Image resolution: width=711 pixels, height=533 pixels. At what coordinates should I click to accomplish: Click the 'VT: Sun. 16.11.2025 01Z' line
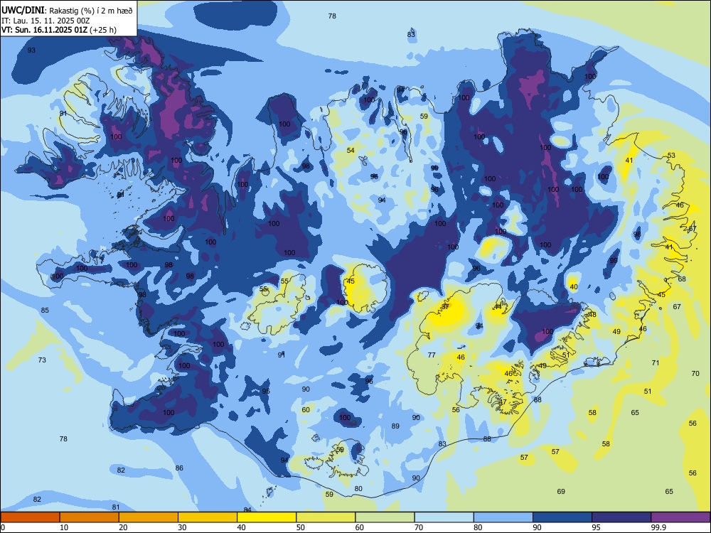(x=44, y=30)
